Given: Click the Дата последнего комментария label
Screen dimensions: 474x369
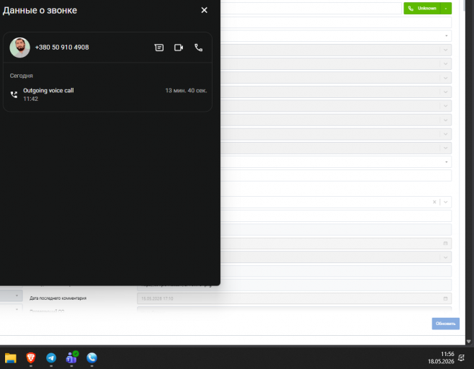Looking at the screenshot, I should coord(58,298).
